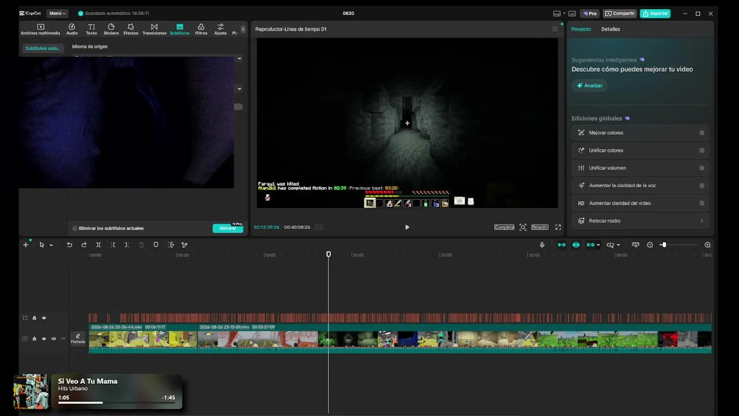This screenshot has width=739, height=416.
Task: Undo the last action
Action: coord(69,245)
